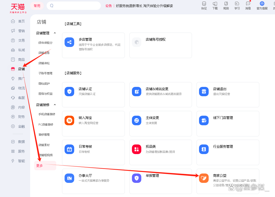This screenshot has width=275, height=197.
Task: Open the announcement 好服务就是新增长 link
Action: click(x=144, y=6)
